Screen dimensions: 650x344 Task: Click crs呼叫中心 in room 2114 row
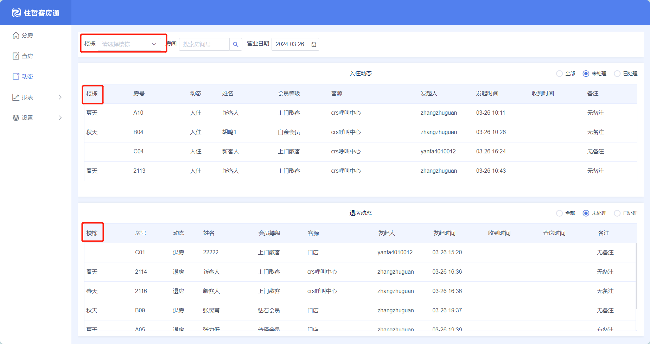click(322, 272)
